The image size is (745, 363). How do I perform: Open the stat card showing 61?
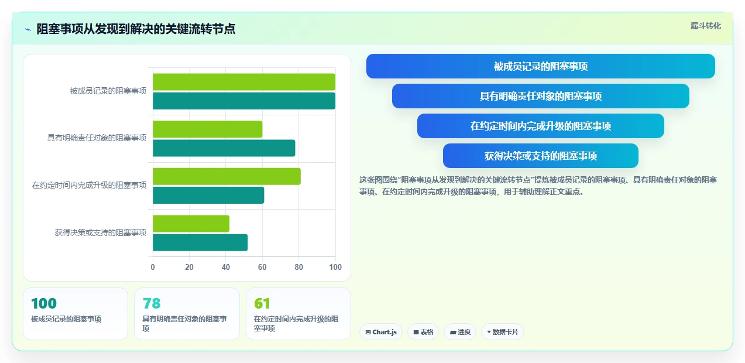298,314
